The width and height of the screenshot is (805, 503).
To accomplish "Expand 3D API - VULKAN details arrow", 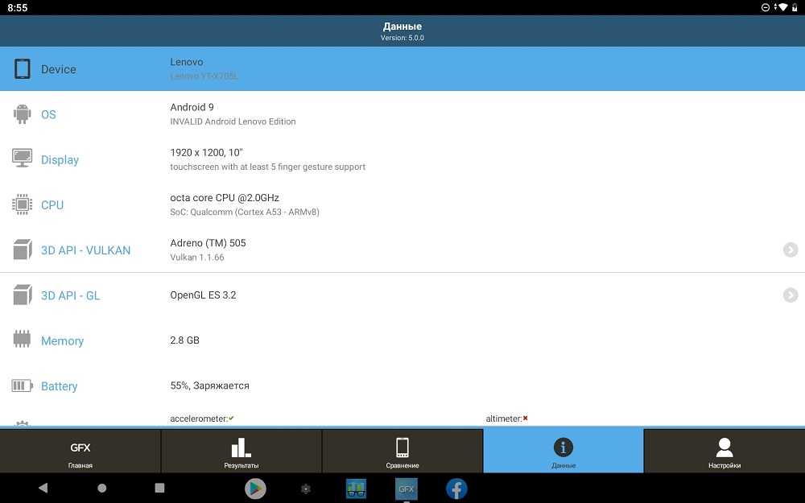I will pos(790,250).
